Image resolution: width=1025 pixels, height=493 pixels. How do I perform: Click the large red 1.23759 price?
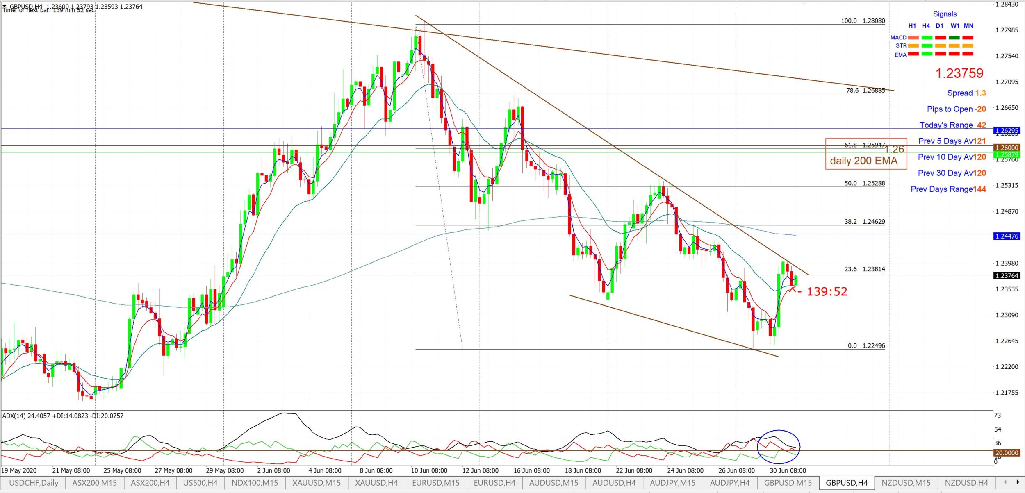959,73
